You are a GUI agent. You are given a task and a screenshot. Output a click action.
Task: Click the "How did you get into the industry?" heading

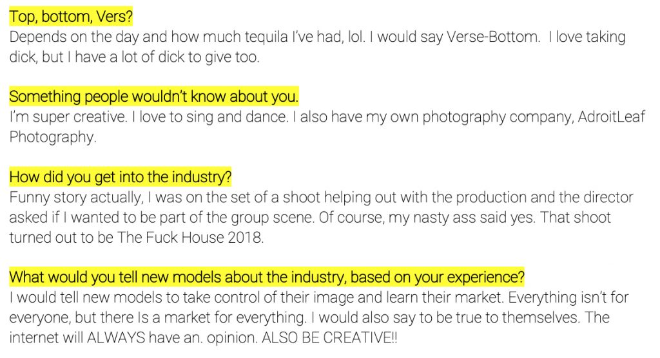[x=121, y=177]
